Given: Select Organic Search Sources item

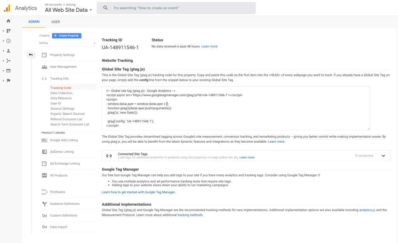Looking at the screenshot, I should coord(68,114).
